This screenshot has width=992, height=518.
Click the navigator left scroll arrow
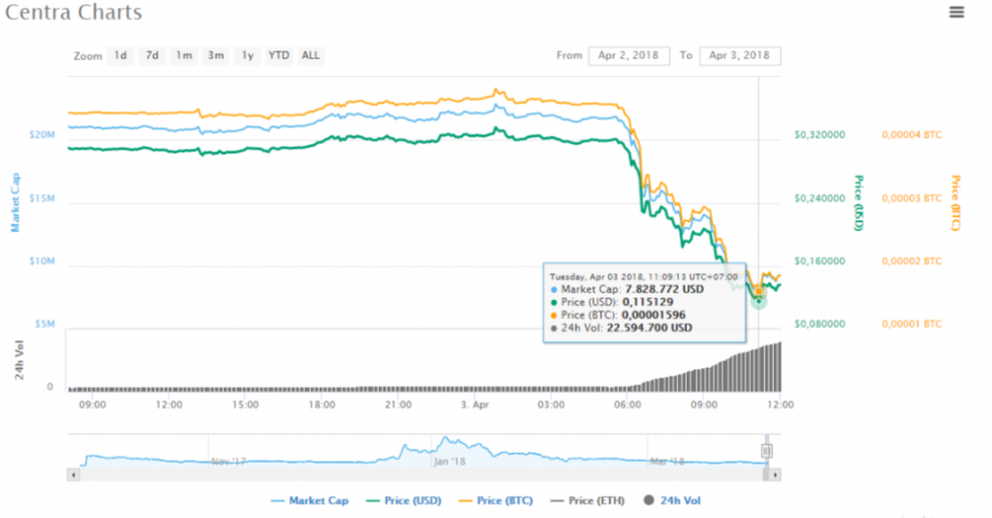point(74,474)
